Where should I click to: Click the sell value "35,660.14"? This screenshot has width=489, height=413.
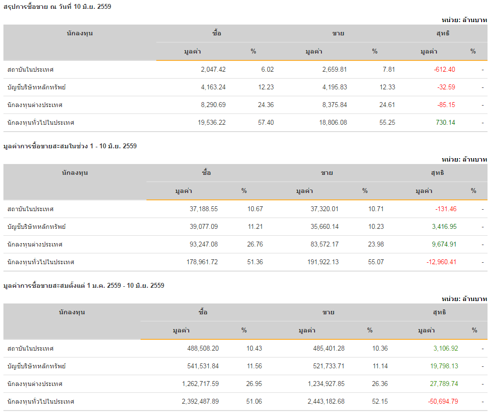click(x=324, y=227)
